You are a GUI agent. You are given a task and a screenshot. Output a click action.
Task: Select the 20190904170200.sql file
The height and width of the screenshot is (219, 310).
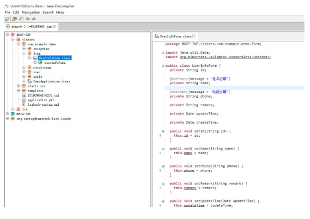pyautogui.click(x=43, y=95)
